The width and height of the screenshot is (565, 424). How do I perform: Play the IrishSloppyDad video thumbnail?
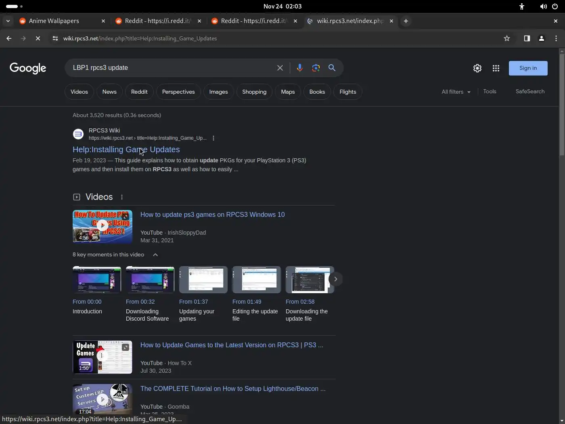103,227
